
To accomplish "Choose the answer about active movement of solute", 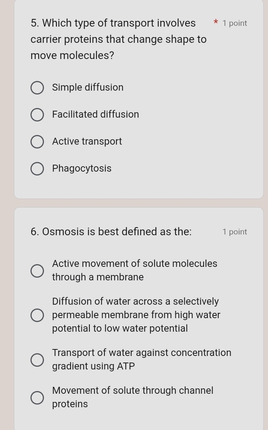I will [37, 271].
